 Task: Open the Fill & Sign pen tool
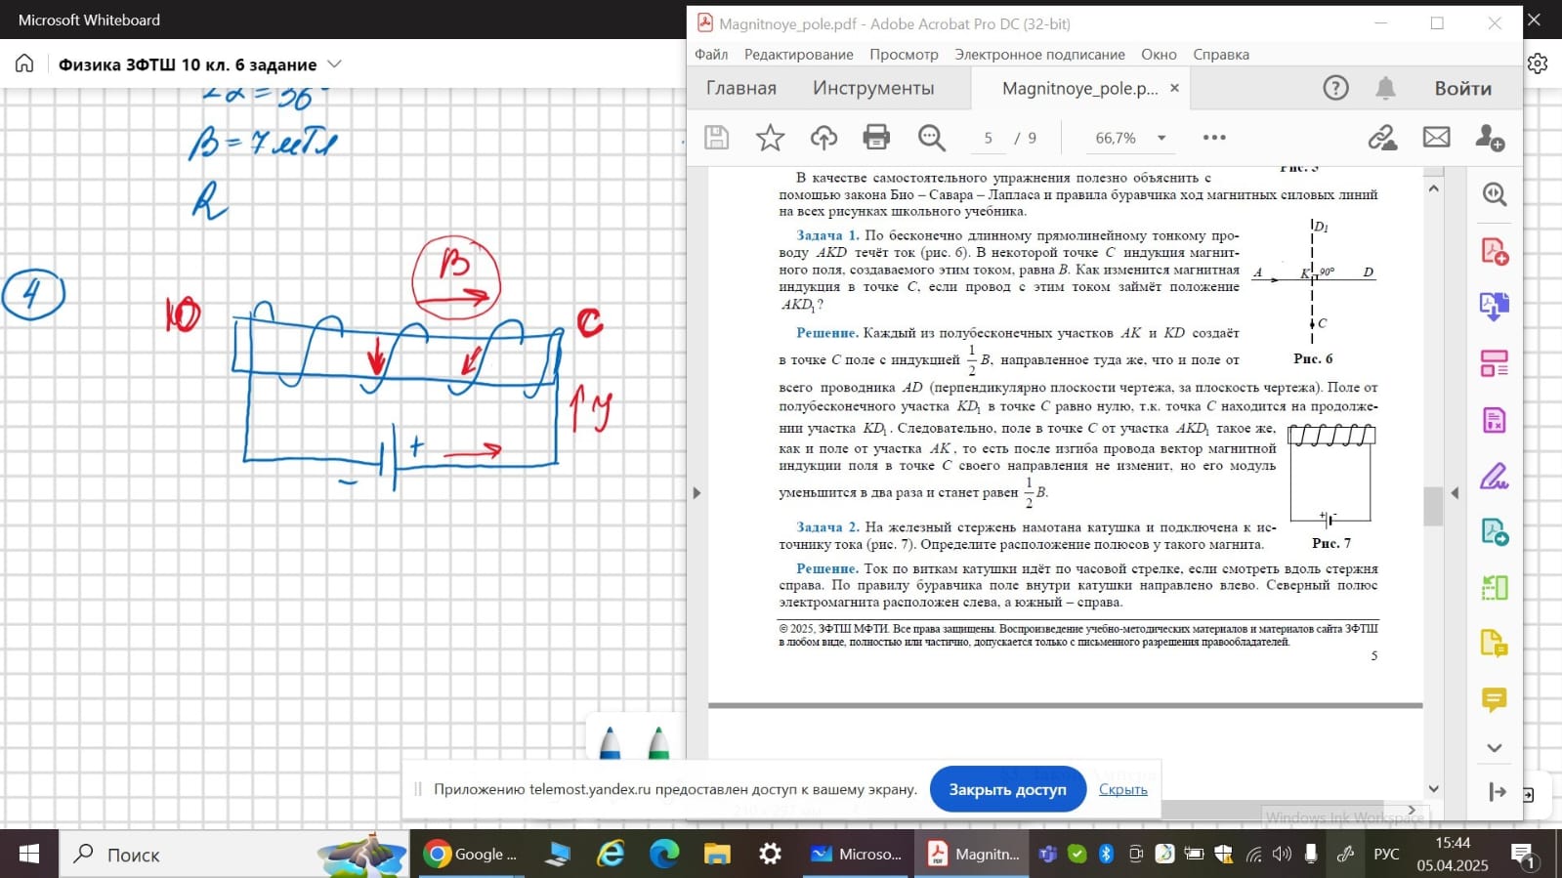1494,477
